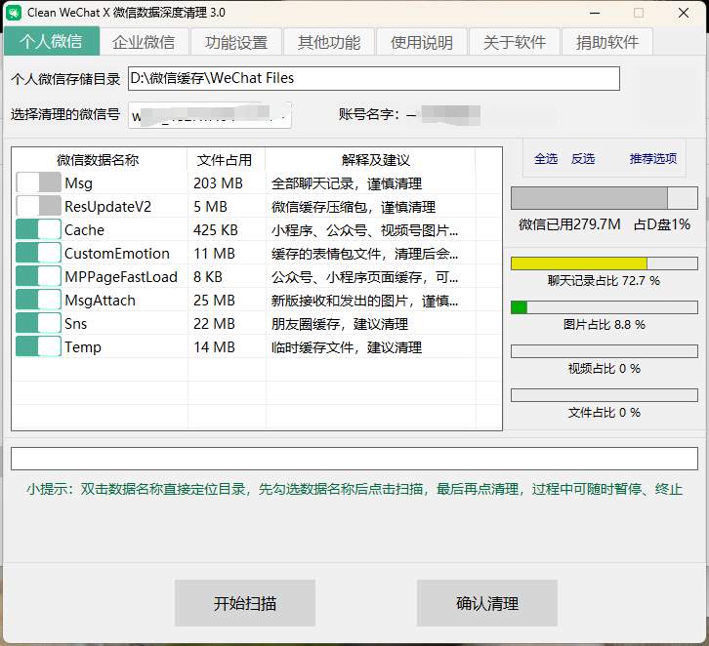
Task: Click the 425 KB size cell
Action: coord(216,230)
